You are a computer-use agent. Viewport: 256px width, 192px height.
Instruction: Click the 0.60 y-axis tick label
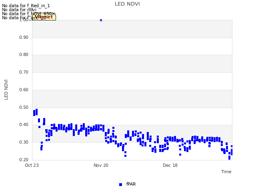(24, 90)
